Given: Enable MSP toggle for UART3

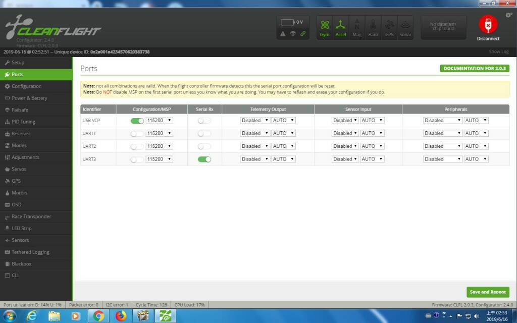Looking at the screenshot, I should (137, 159).
